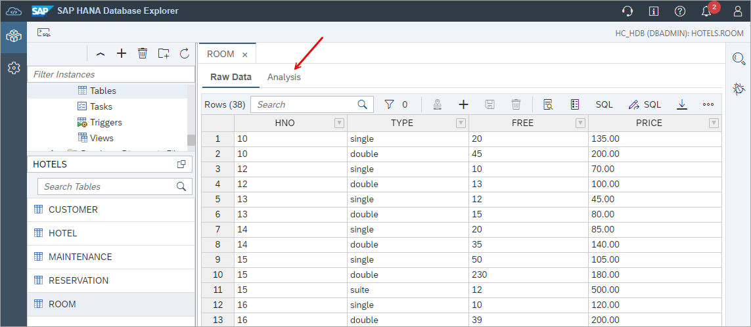Click the price cell 135.00

coord(654,139)
